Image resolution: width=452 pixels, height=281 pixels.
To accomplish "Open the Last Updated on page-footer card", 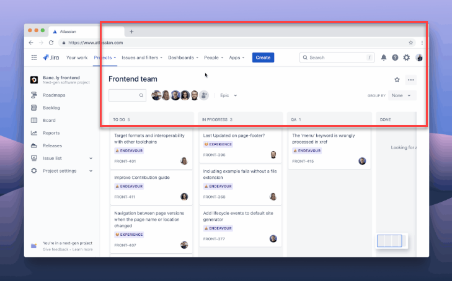I will pyautogui.click(x=240, y=145).
